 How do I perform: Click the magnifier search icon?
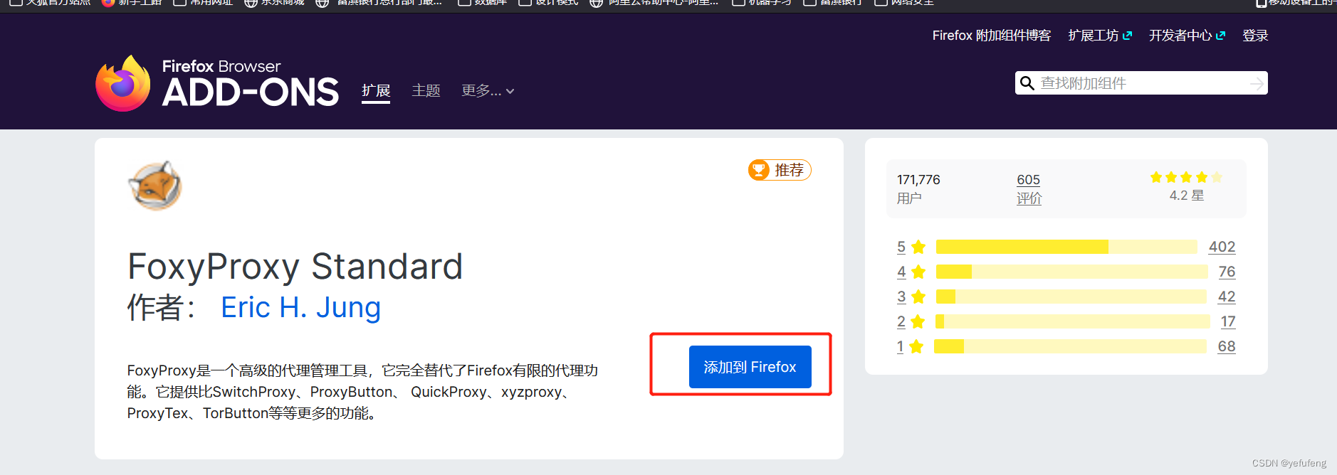[x=1027, y=83]
